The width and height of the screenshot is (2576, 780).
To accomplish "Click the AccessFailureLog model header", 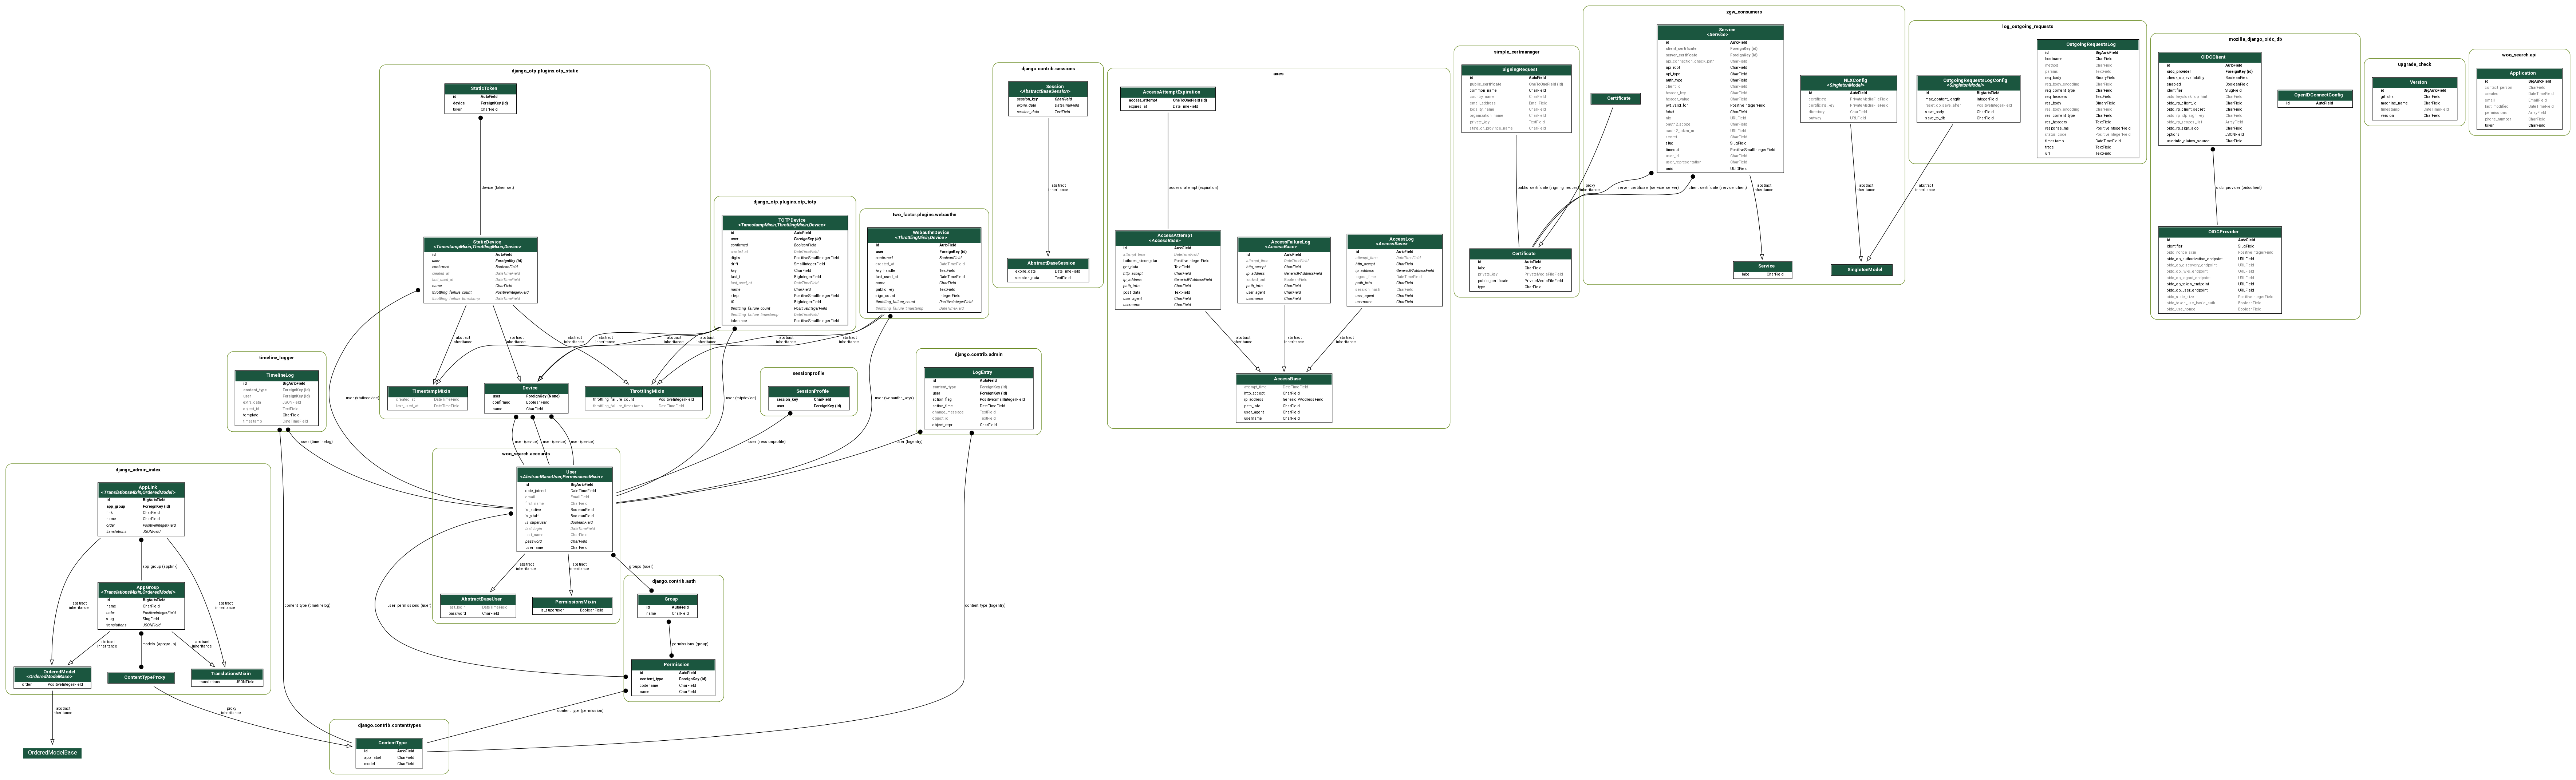I will tap(1284, 244).
